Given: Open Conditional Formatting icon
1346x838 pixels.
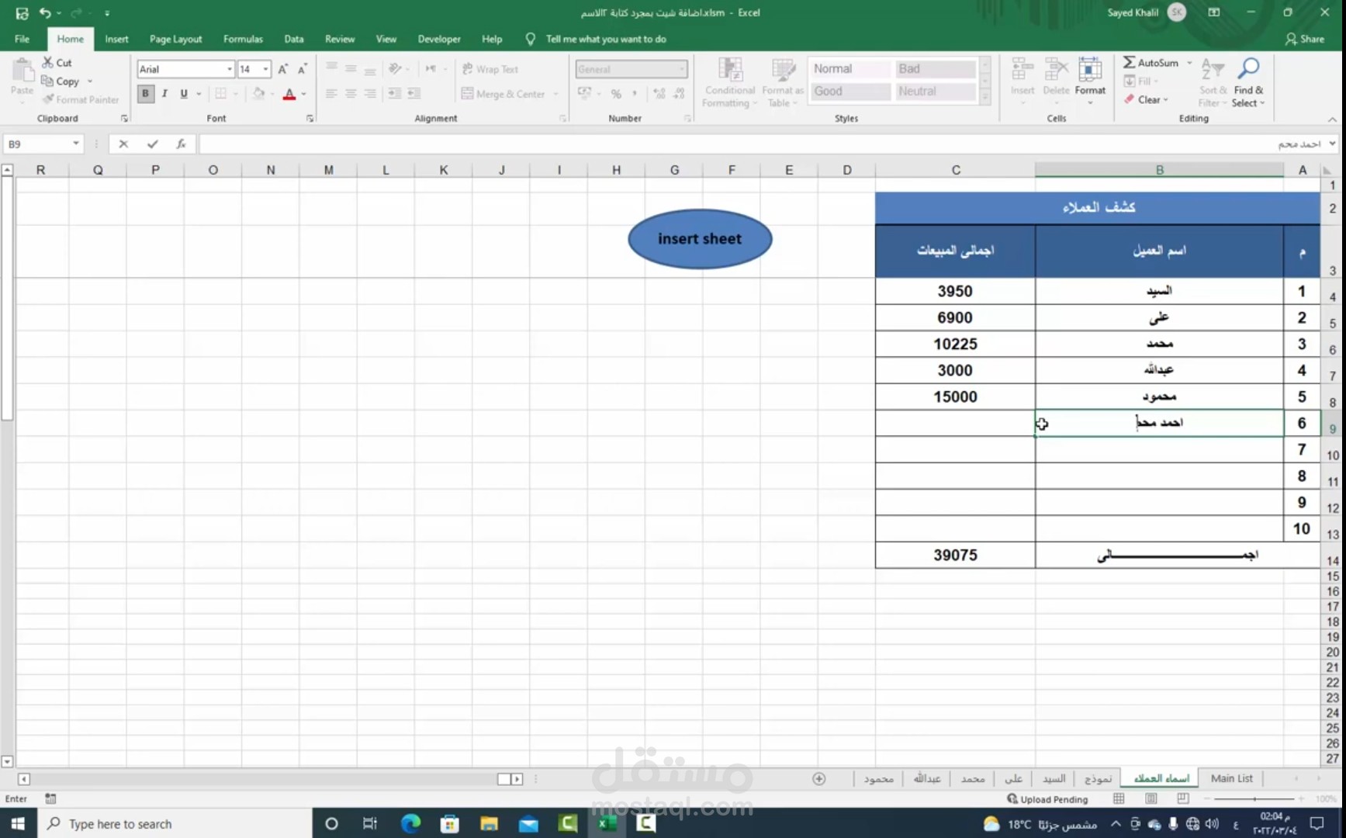Looking at the screenshot, I should 730,70.
